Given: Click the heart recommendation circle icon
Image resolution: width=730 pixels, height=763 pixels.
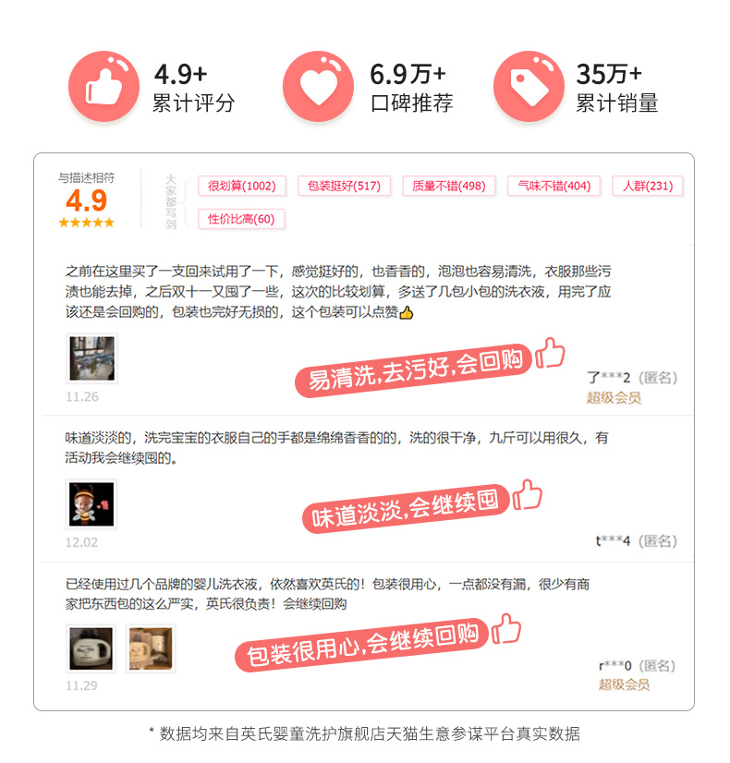Looking at the screenshot, I should click(x=318, y=87).
